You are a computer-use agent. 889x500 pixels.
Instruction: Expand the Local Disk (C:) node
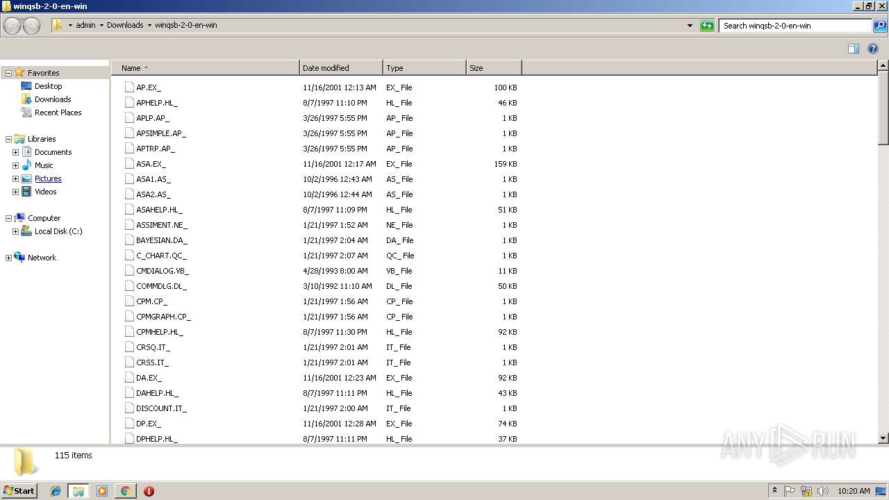click(x=15, y=231)
